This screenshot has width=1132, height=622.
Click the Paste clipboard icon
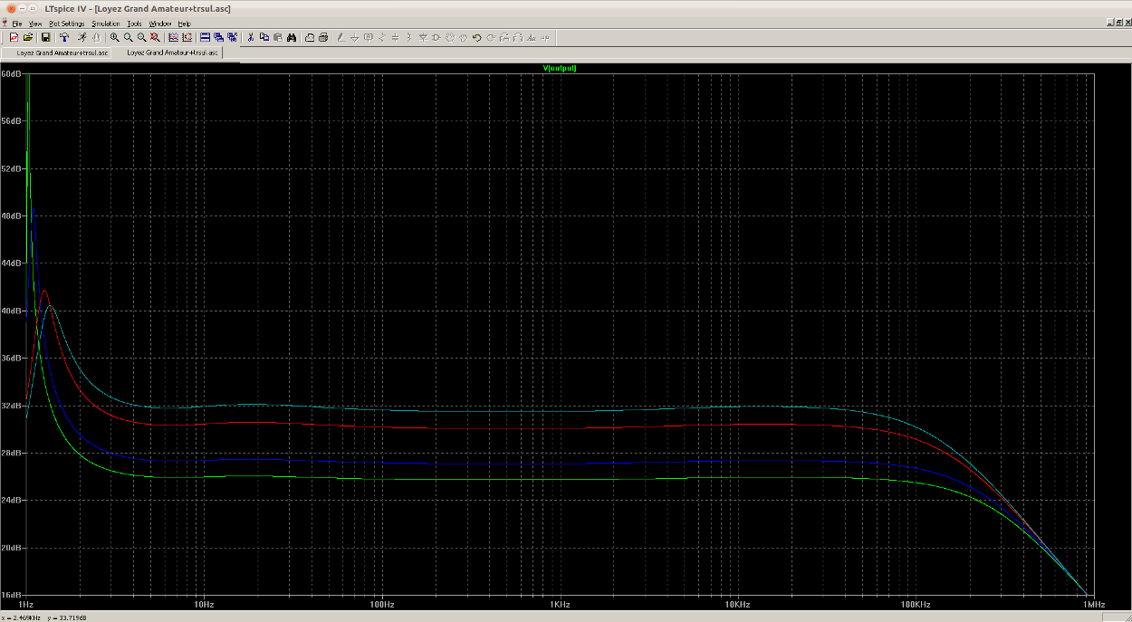tap(278, 37)
